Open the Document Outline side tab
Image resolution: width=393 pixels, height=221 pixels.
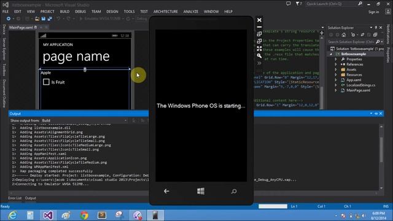coord(4,93)
